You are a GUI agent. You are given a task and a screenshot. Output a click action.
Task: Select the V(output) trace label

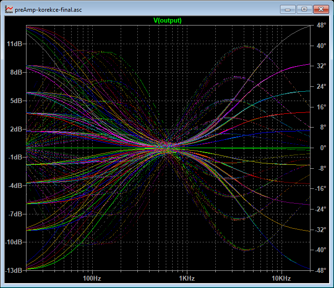(167, 21)
